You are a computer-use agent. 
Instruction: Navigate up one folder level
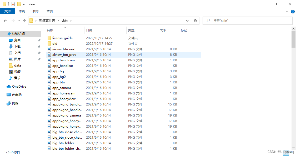click(24, 21)
